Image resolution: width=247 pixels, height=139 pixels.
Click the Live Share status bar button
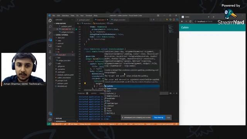73,124
